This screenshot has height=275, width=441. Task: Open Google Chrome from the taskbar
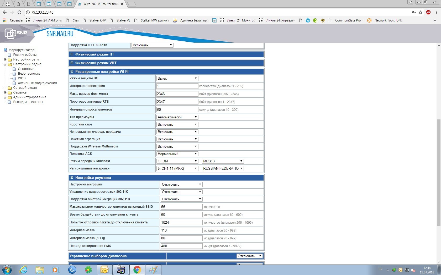[137, 269]
